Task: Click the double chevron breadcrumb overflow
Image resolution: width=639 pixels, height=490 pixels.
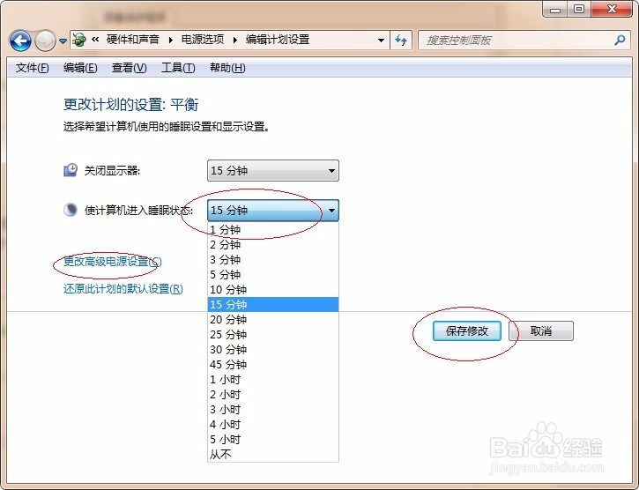Action: 95,40
